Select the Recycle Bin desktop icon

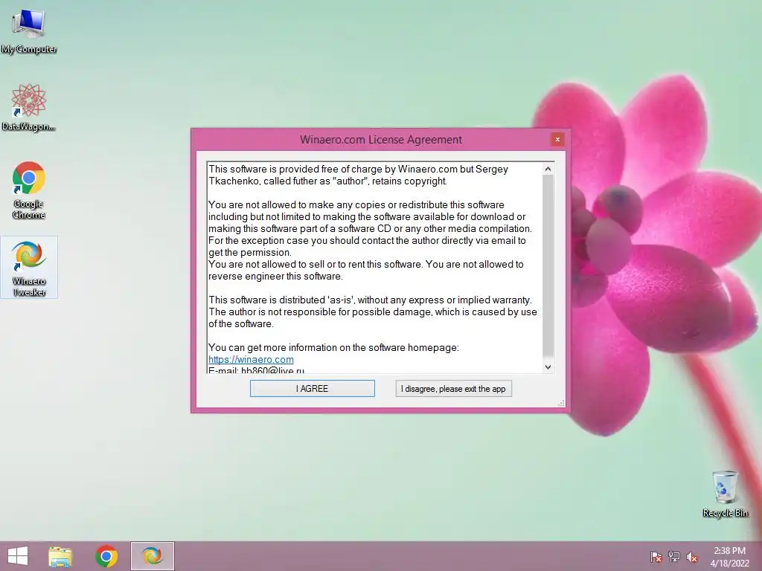point(725,494)
